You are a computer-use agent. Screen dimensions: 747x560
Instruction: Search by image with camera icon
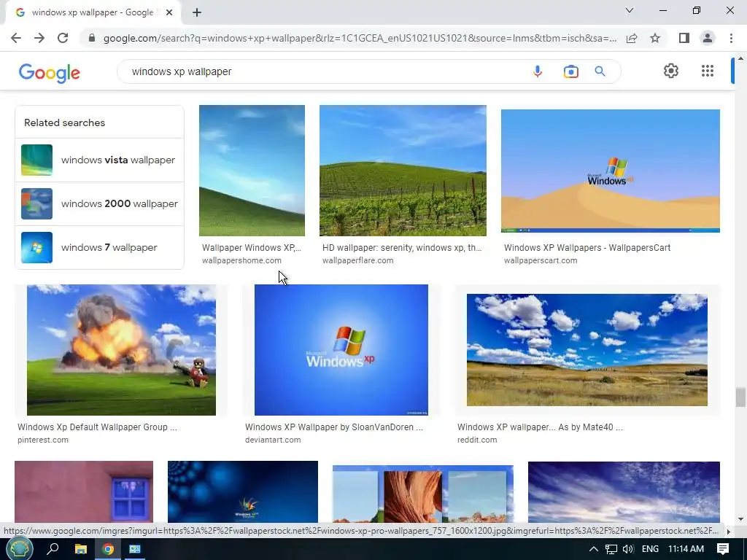pos(570,71)
